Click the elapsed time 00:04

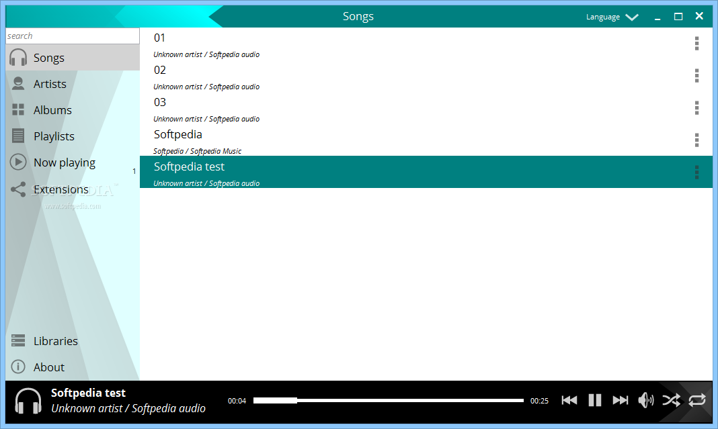point(237,401)
